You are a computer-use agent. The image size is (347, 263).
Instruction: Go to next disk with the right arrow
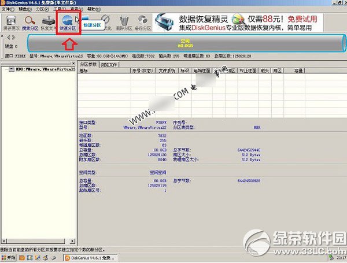(13, 38)
